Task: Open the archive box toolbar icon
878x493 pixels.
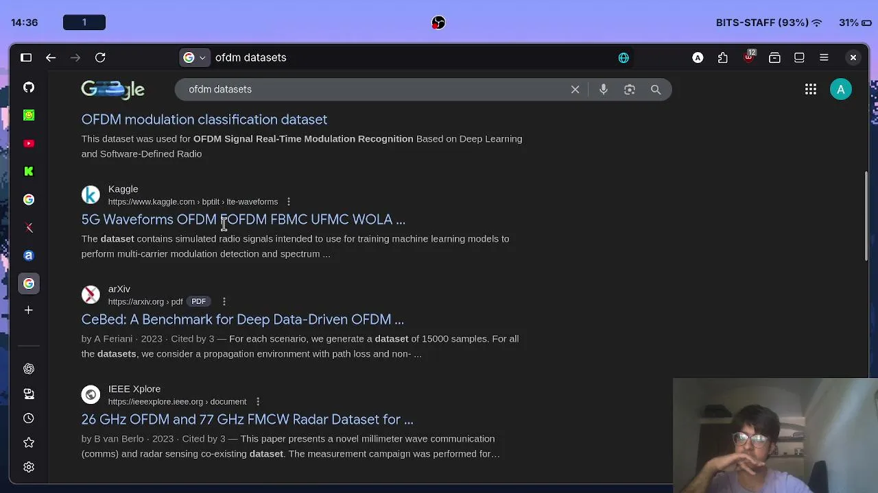Action: click(x=774, y=58)
